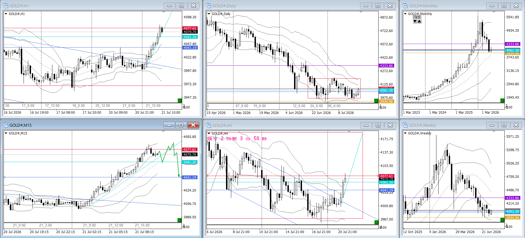The height and width of the screenshot is (238, 525).
Task: Close the active GOLD#,M15 chart window
Action: (x=193, y=125)
